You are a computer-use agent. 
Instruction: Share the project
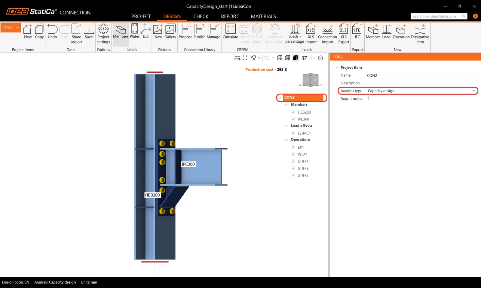[76, 34]
